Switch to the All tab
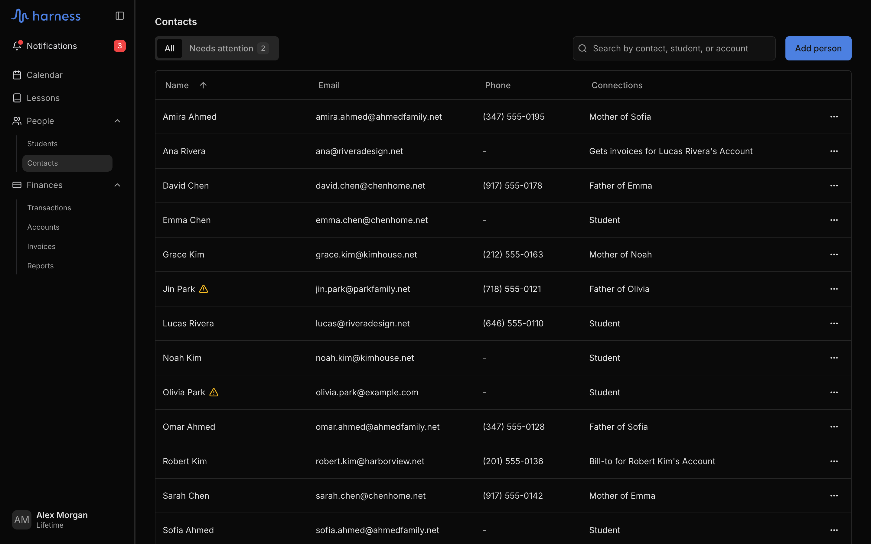Viewport: 871px width, 544px height. tap(170, 48)
